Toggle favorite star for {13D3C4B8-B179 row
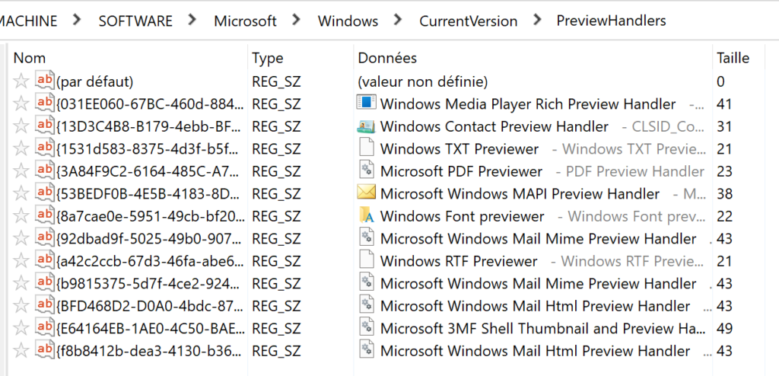 click(21, 126)
